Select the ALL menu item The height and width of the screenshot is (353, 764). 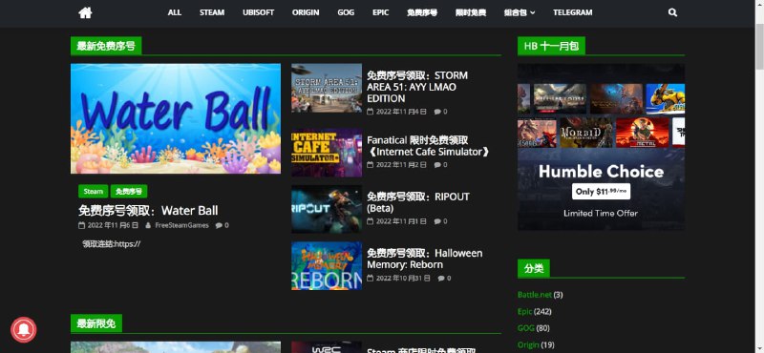175,12
